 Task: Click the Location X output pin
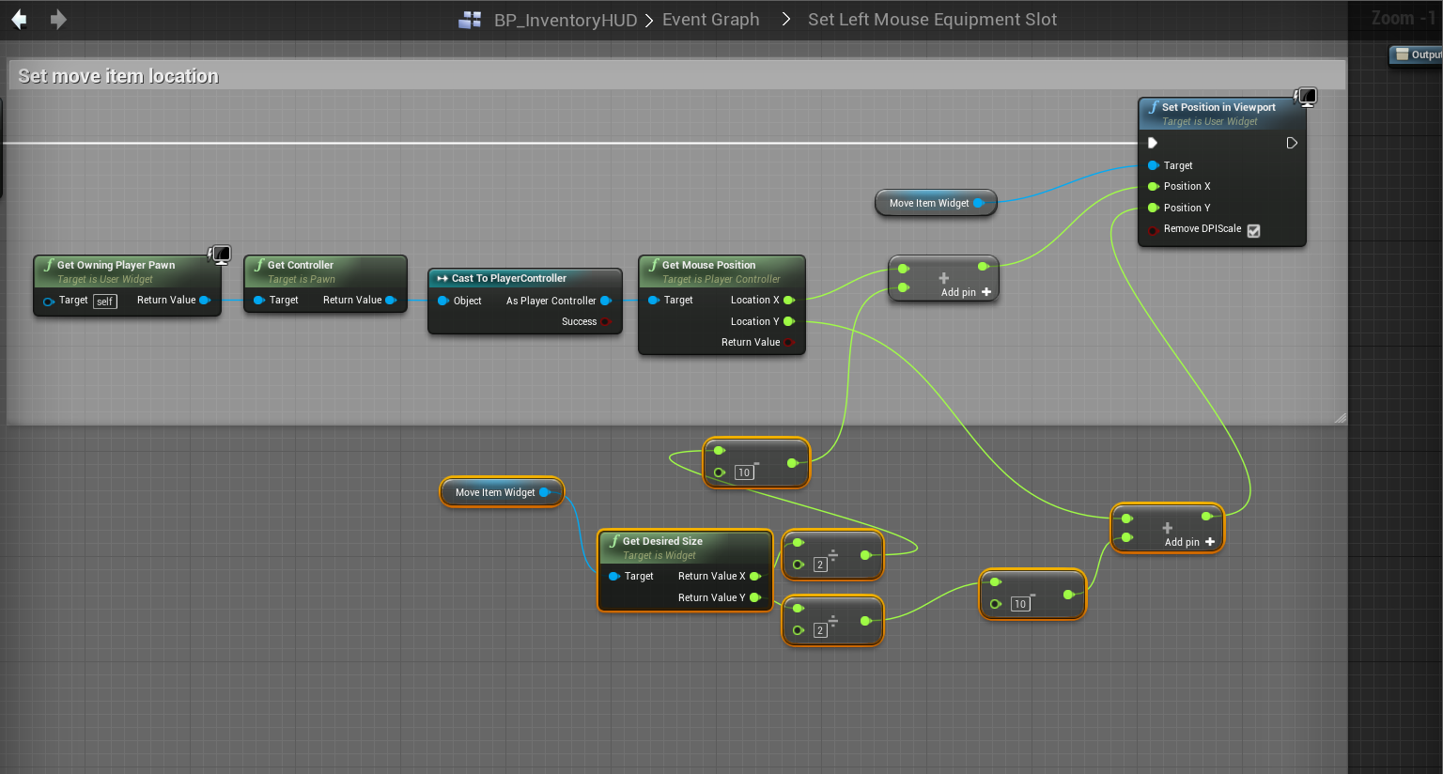pos(788,301)
